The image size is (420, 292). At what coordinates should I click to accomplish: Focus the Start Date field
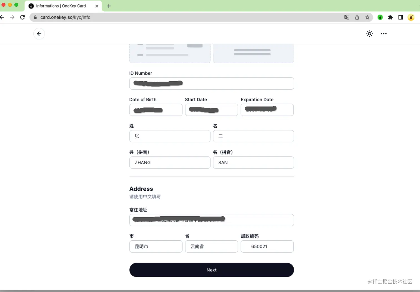tap(211, 110)
